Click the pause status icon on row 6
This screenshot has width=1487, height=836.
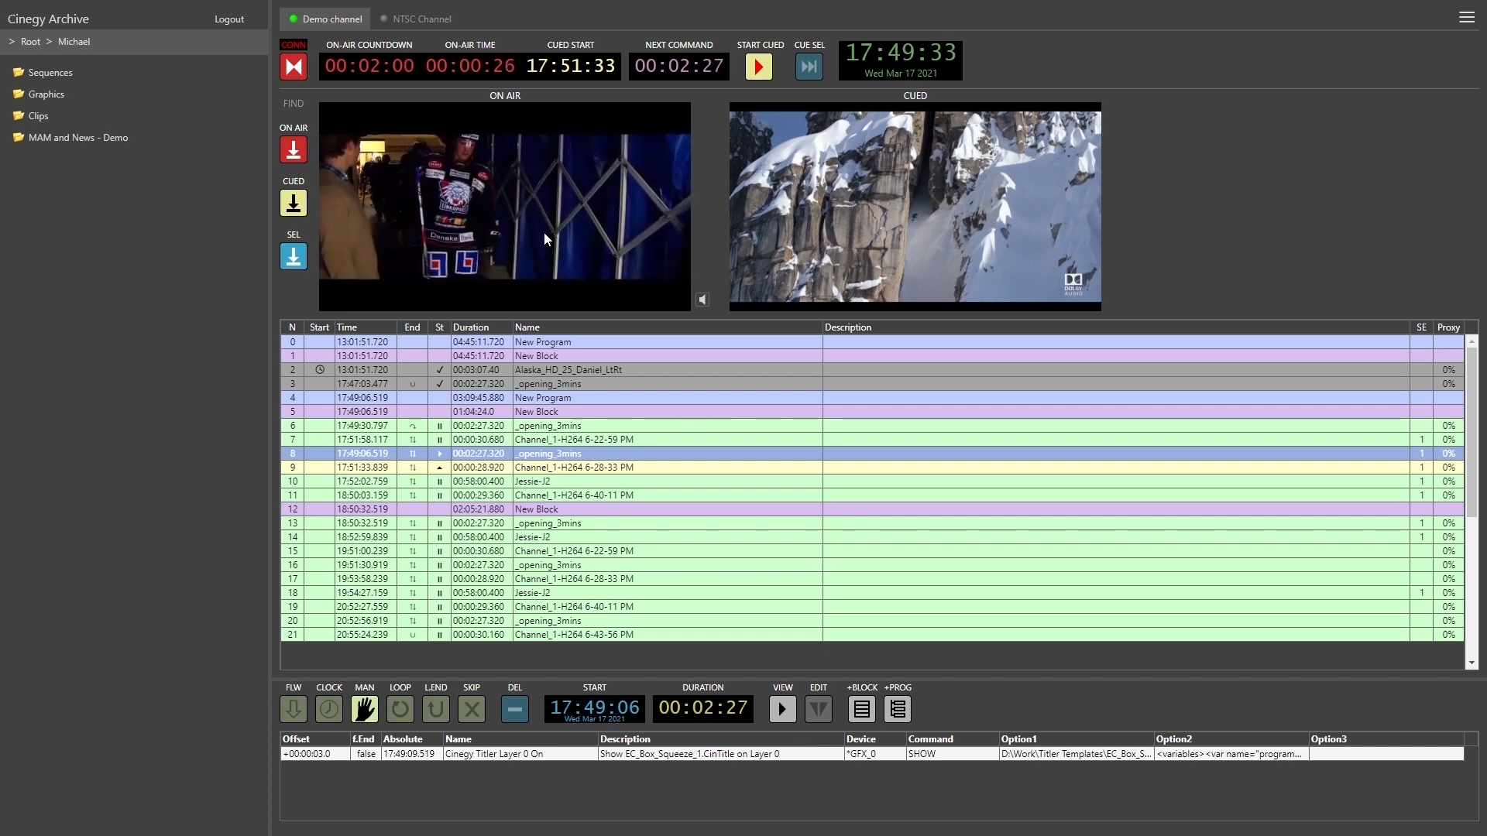tap(440, 426)
